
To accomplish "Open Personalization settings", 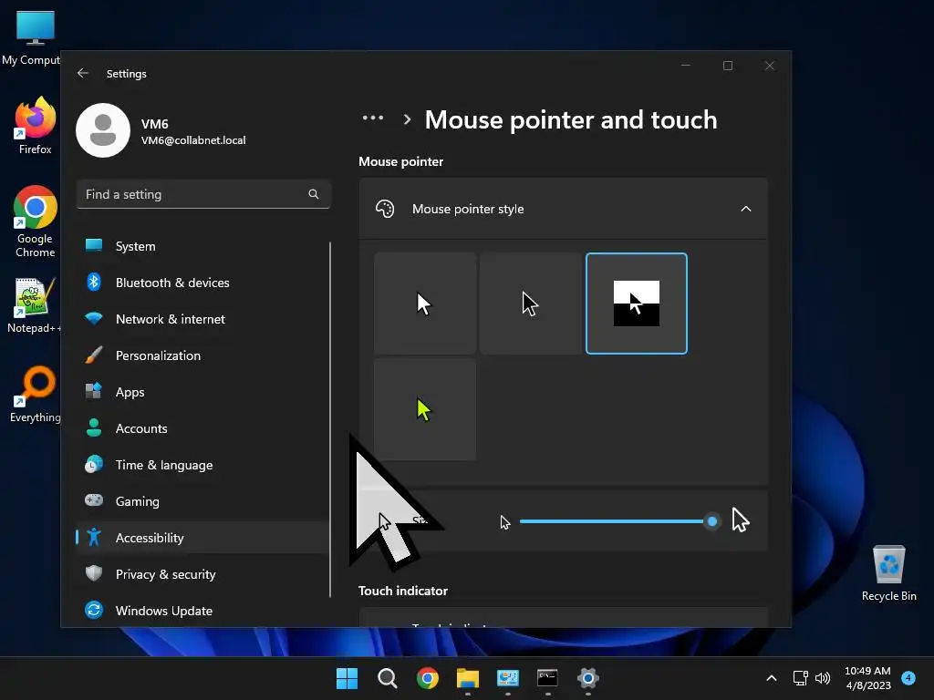I will [202, 355].
